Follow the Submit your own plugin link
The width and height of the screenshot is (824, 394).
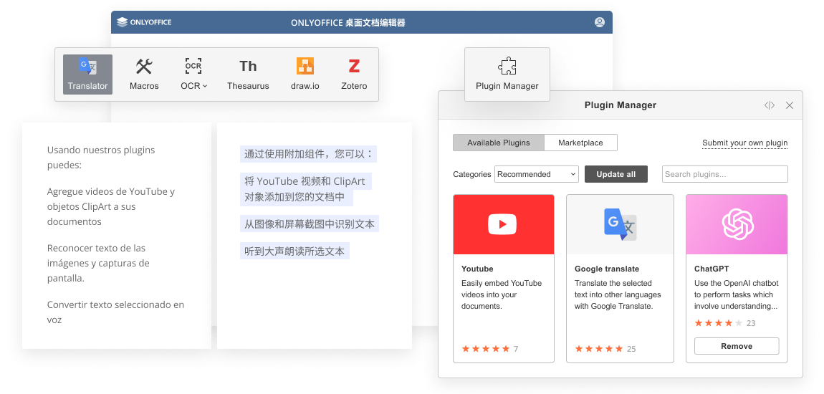[x=744, y=143]
